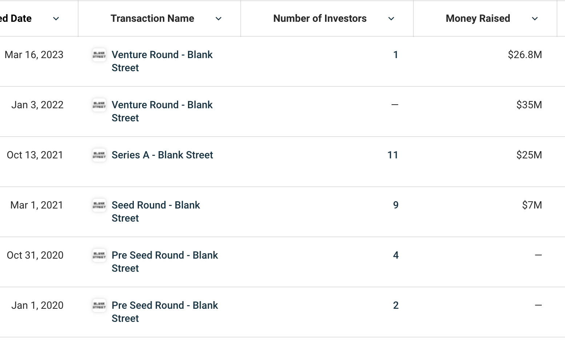Open the Money Raised column chevron
Screen dimensions: 565x340
point(535,19)
